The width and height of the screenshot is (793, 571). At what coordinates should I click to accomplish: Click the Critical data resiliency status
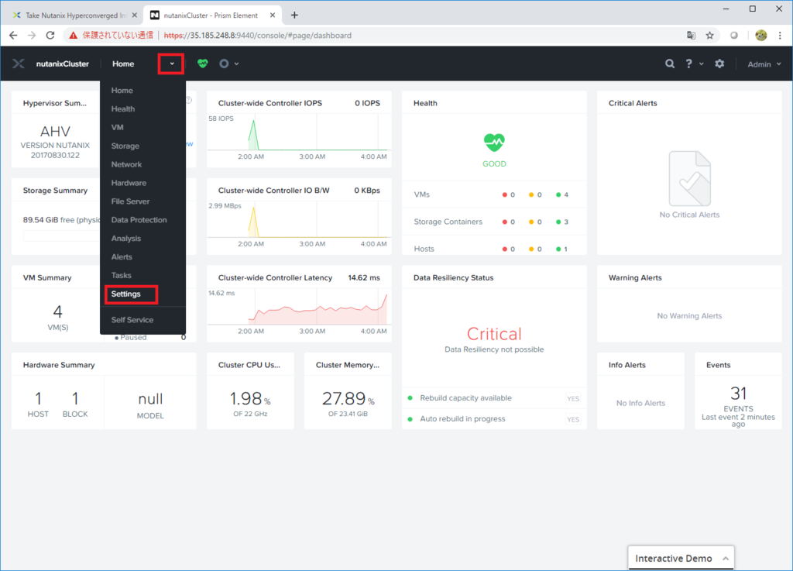tap(494, 334)
